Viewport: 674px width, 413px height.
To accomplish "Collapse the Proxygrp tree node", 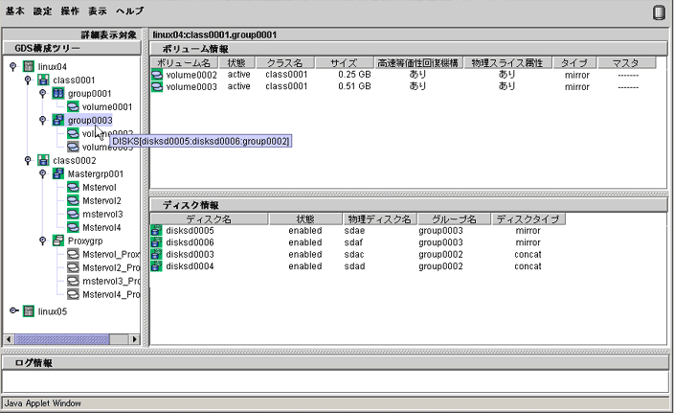I will point(42,241).
